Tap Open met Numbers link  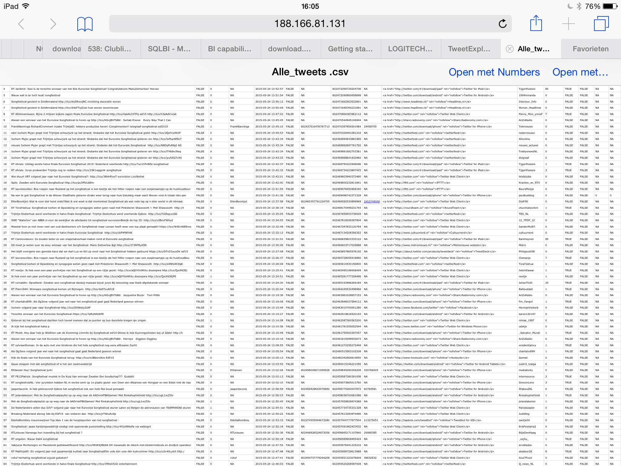pos(494,72)
